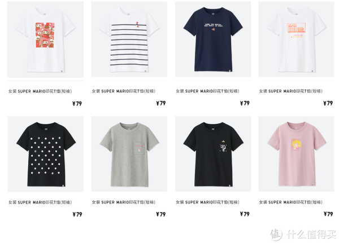The image size is (339, 244).
Task: Click title under the red collage white tee
Action: pos(40,91)
